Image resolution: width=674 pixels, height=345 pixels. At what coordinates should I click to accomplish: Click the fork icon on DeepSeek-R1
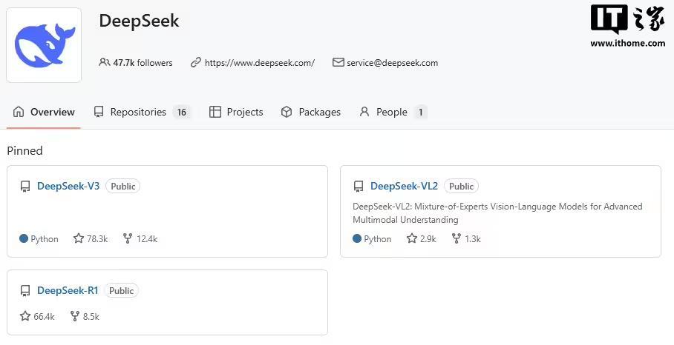pyautogui.click(x=75, y=316)
